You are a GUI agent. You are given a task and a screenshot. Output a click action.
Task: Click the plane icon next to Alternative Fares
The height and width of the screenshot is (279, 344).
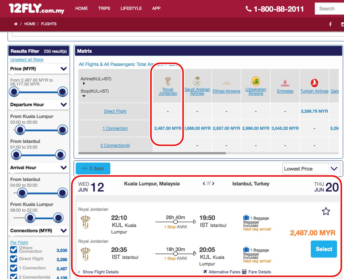click(205, 272)
